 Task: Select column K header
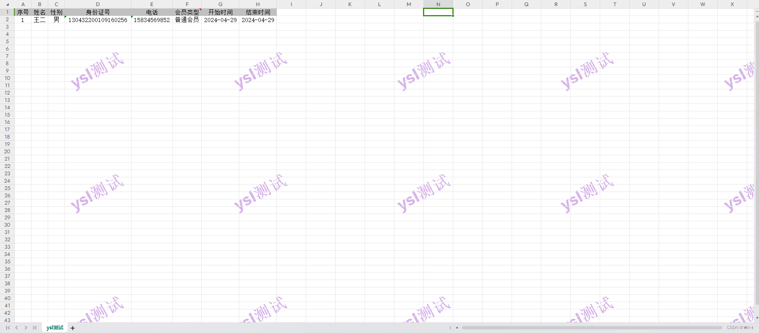350,4
